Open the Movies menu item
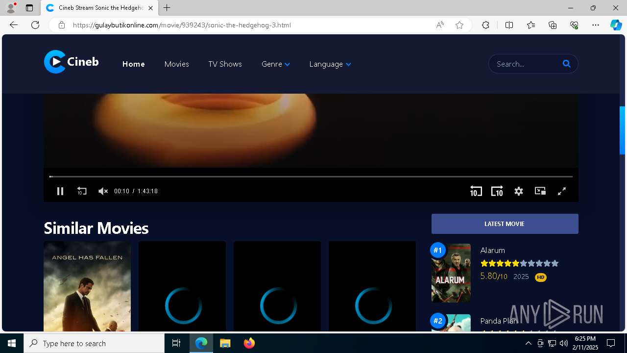The height and width of the screenshot is (353, 627). 177,64
